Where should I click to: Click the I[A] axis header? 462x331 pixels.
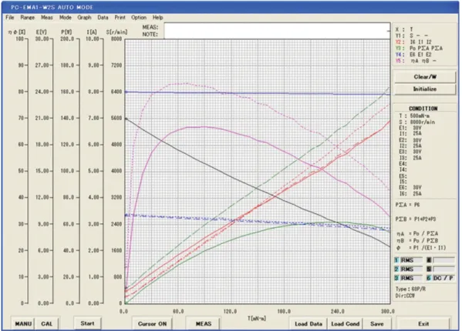tap(92, 32)
